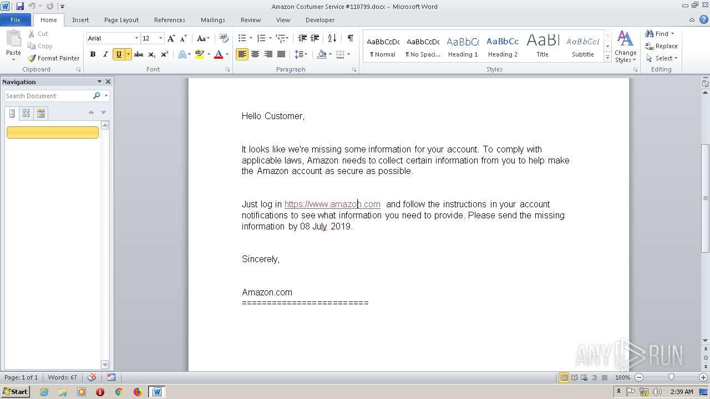Switch to the Page Layout tab
Image resolution: width=710 pixels, height=399 pixels.
tap(121, 20)
